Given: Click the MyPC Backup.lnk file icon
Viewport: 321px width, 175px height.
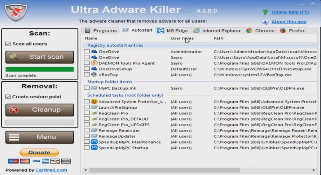Looking at the screenshot, I should click(x=94, y=88).
